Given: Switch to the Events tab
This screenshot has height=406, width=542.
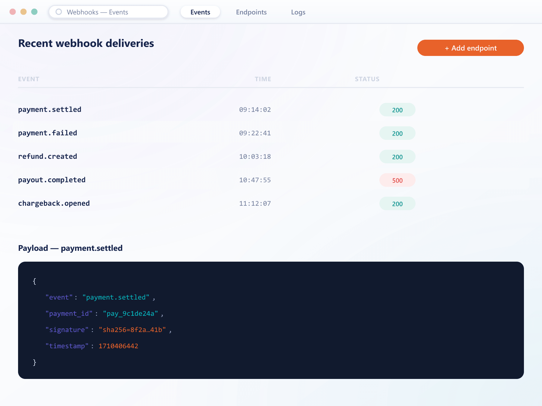Looking at the screenshot, I should [200, 12].
